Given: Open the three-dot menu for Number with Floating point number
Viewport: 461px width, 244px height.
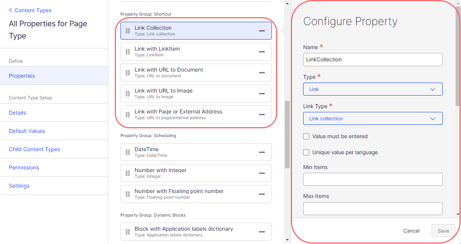Looking at the screenshot, I should pyautogui.click(x=262, y=194).
